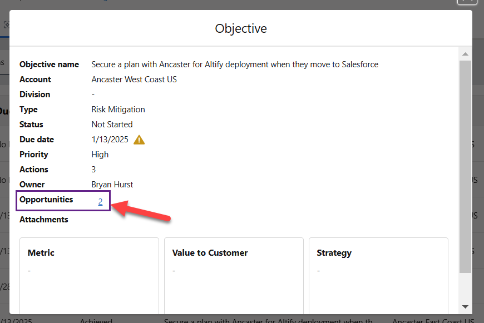Click the objective name text about Ancaster
This screenshot has height=323, width=484.
(235, 64)
